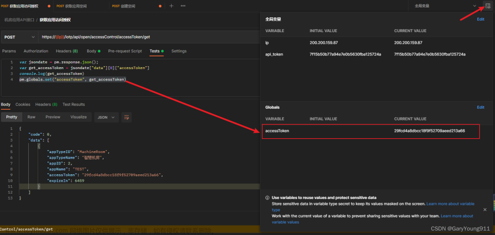The image size is (495, 235).
Task: Open the request Settings tab
Action: coord(179,51)
